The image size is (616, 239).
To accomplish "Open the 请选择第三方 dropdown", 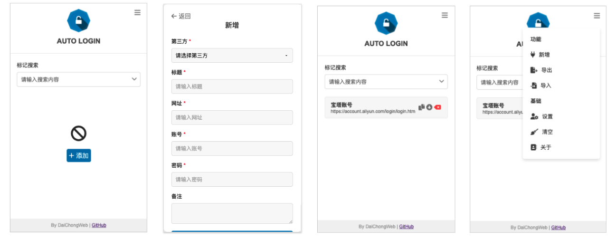I will tap(232, 56).
